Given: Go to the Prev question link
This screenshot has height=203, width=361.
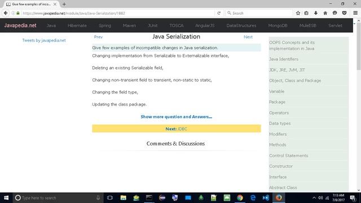Looking at the screenshot, I should coord(98,37).
